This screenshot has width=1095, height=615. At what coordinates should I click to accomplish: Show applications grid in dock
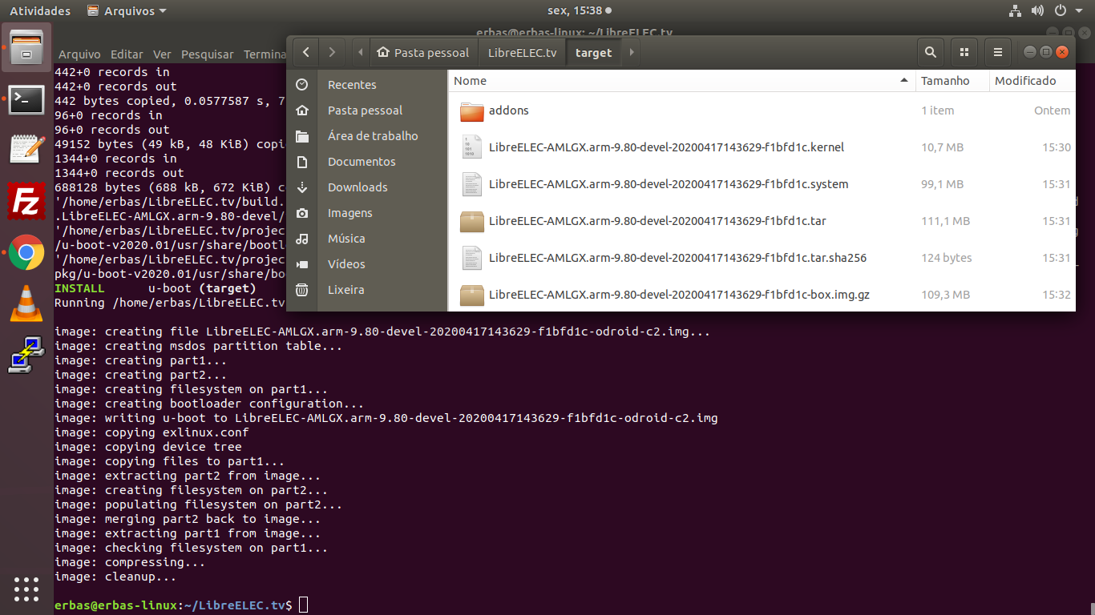[x=26, y=589]
